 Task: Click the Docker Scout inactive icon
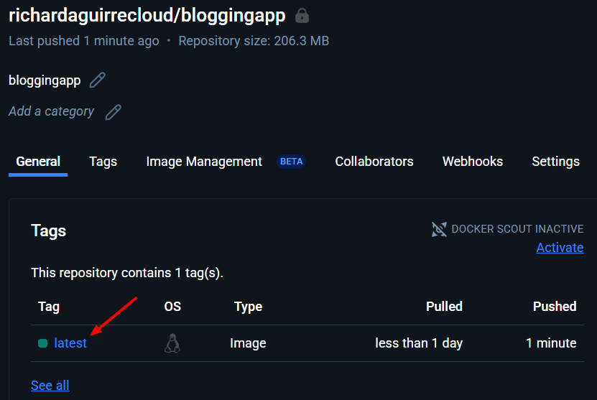pos(439,229)
